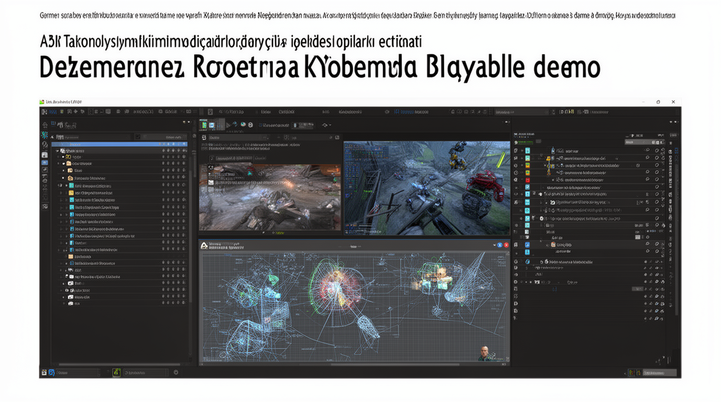Viewport: 721px width, 402px height.
Task: Click the green icon in the bottom status bar
Action: (116, 372)
